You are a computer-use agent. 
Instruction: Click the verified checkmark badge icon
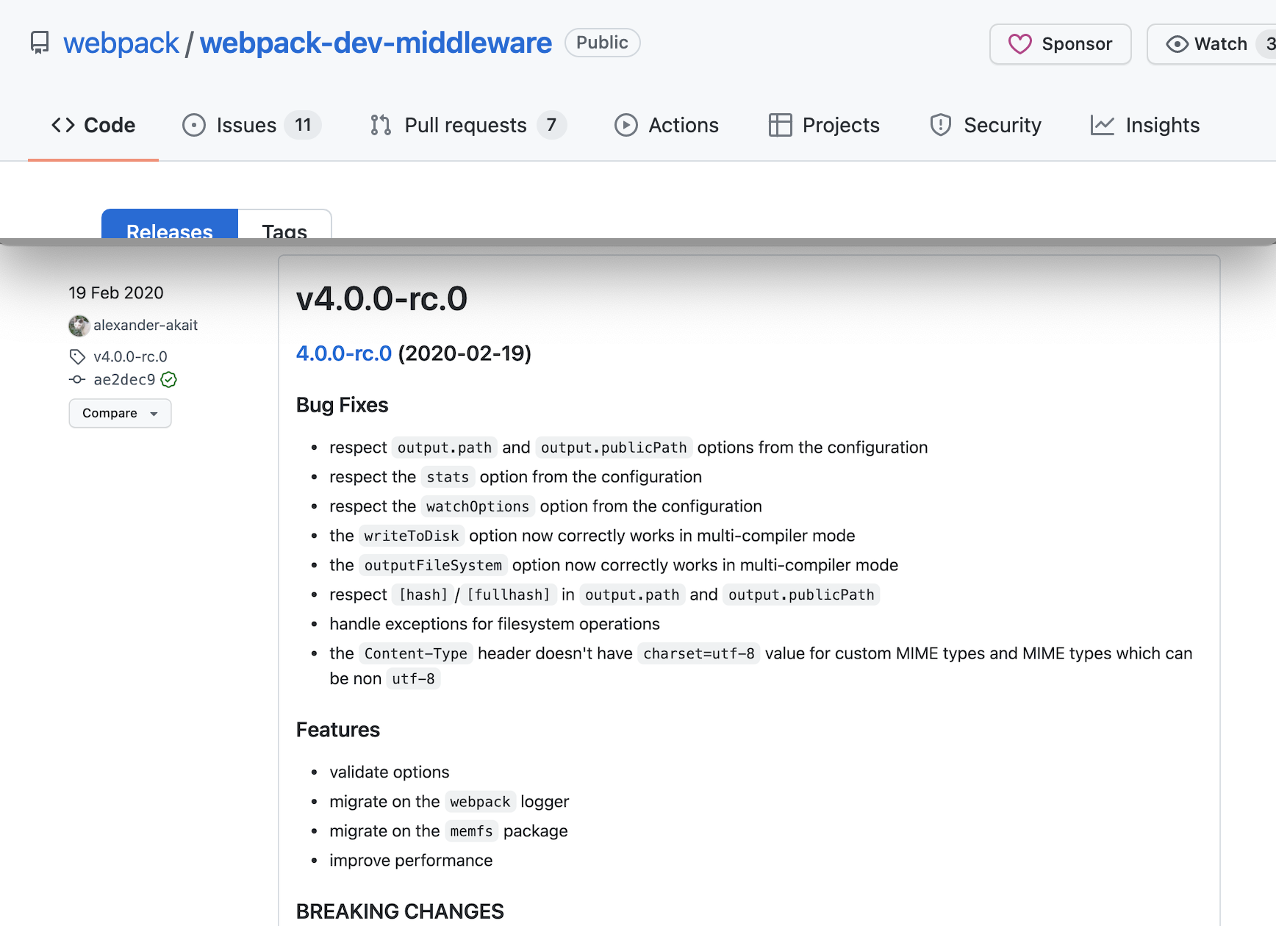168,379
